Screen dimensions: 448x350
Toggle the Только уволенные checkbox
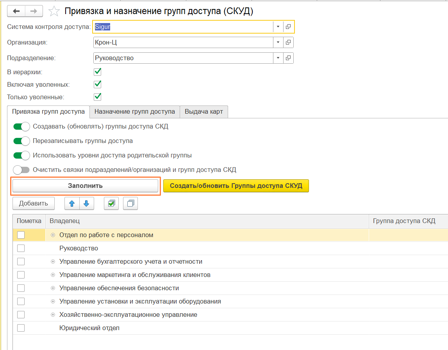(x=98, y=96)
